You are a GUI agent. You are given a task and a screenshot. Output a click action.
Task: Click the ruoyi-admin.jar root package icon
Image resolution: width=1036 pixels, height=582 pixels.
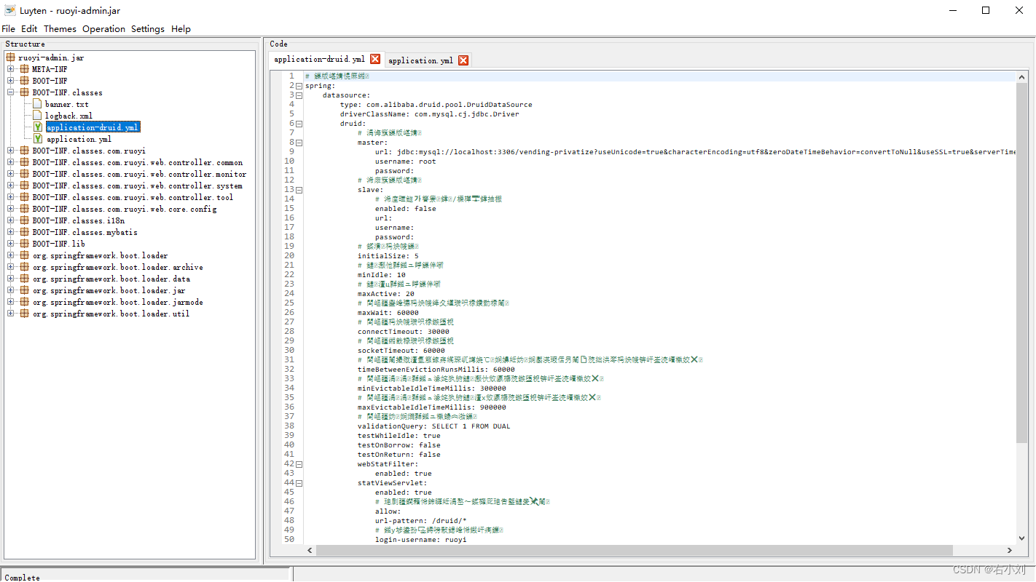point(11,57)
